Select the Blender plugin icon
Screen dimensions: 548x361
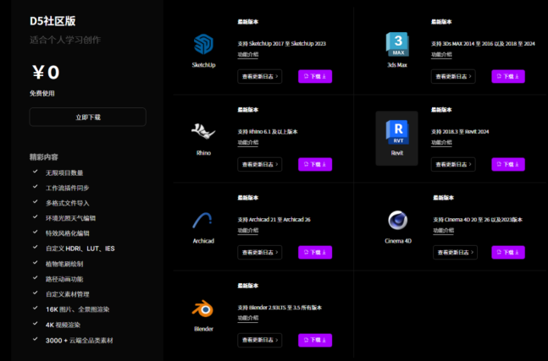[203, 309]
